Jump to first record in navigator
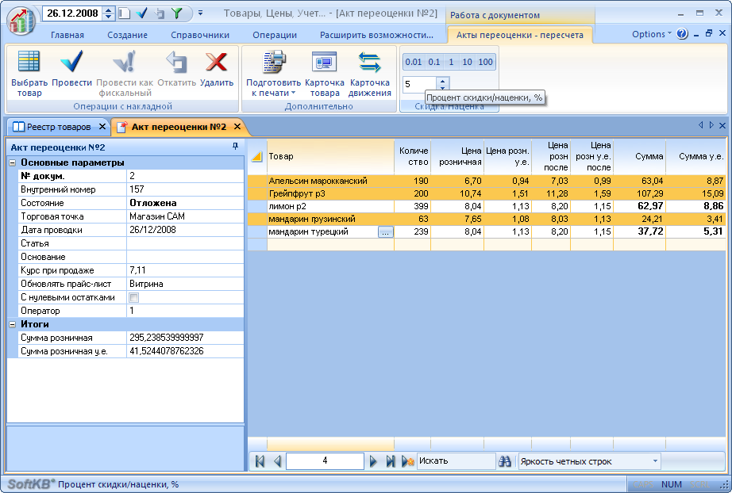Image resolution: width=732 pixels, height=493 pixels. tap(260, 461)
